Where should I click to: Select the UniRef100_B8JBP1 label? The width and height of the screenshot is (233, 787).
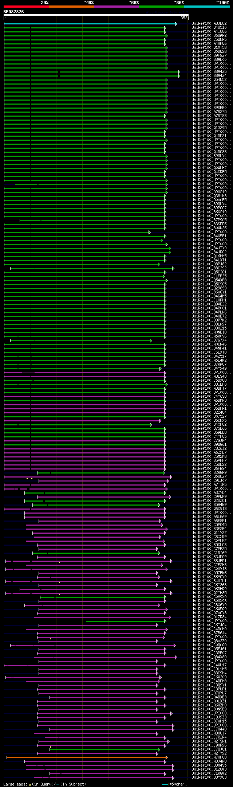[x=209, y=561]
